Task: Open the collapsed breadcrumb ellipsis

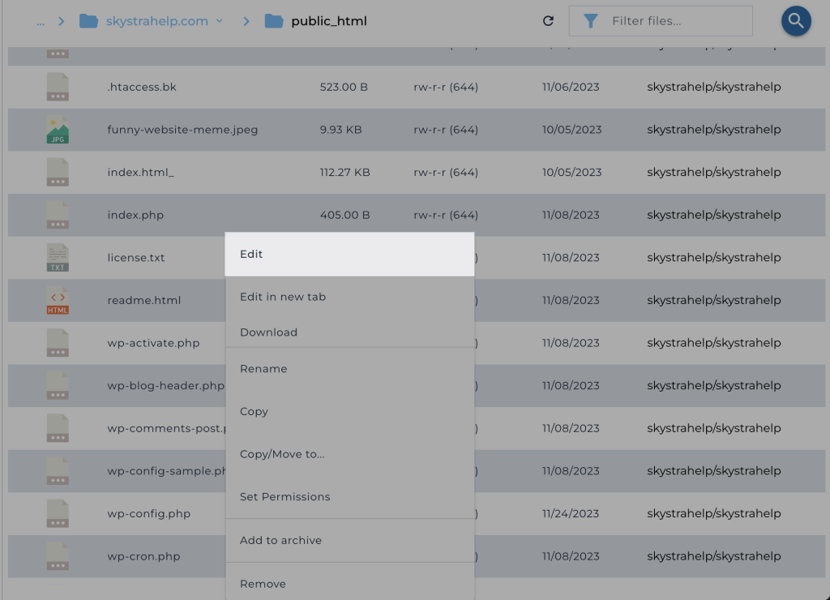Action: click(41, 21)
